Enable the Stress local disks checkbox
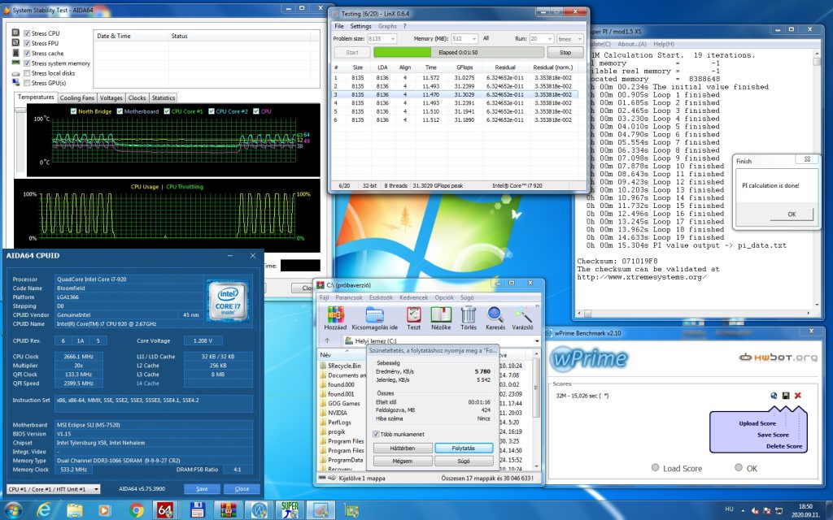This screenshot has height=520, width=833. pos(27,73)
